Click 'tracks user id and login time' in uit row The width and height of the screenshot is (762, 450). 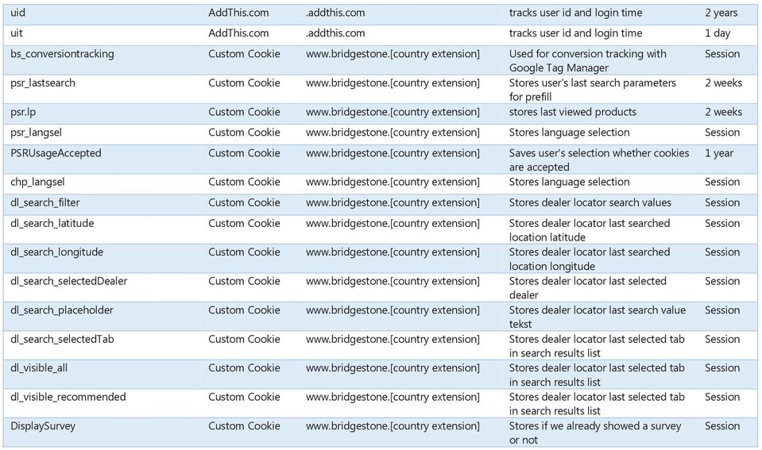575,33
